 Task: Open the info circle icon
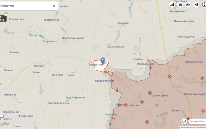(204, 5)
